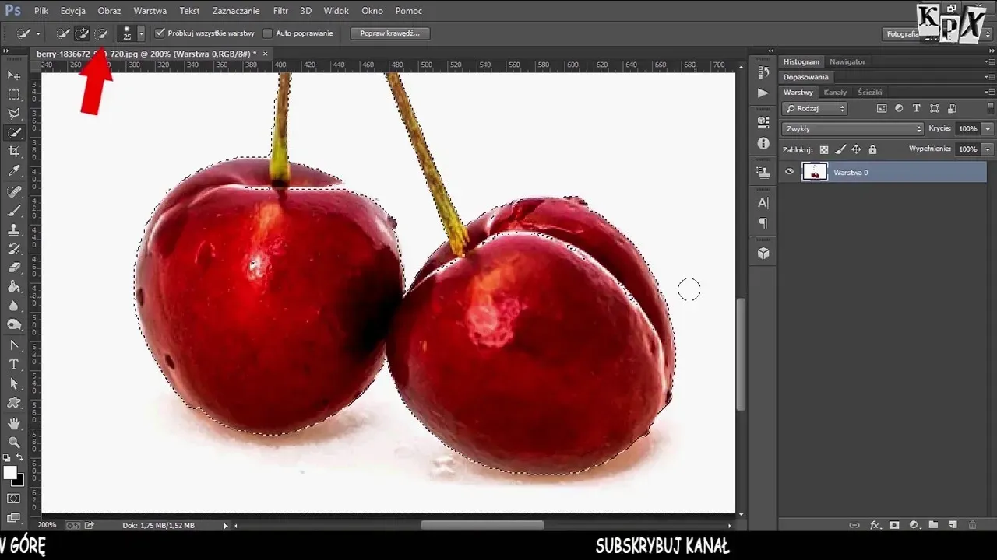997x560 pixels.
Task: Select the Zoom magnifier tool
Action: (14, 442)
